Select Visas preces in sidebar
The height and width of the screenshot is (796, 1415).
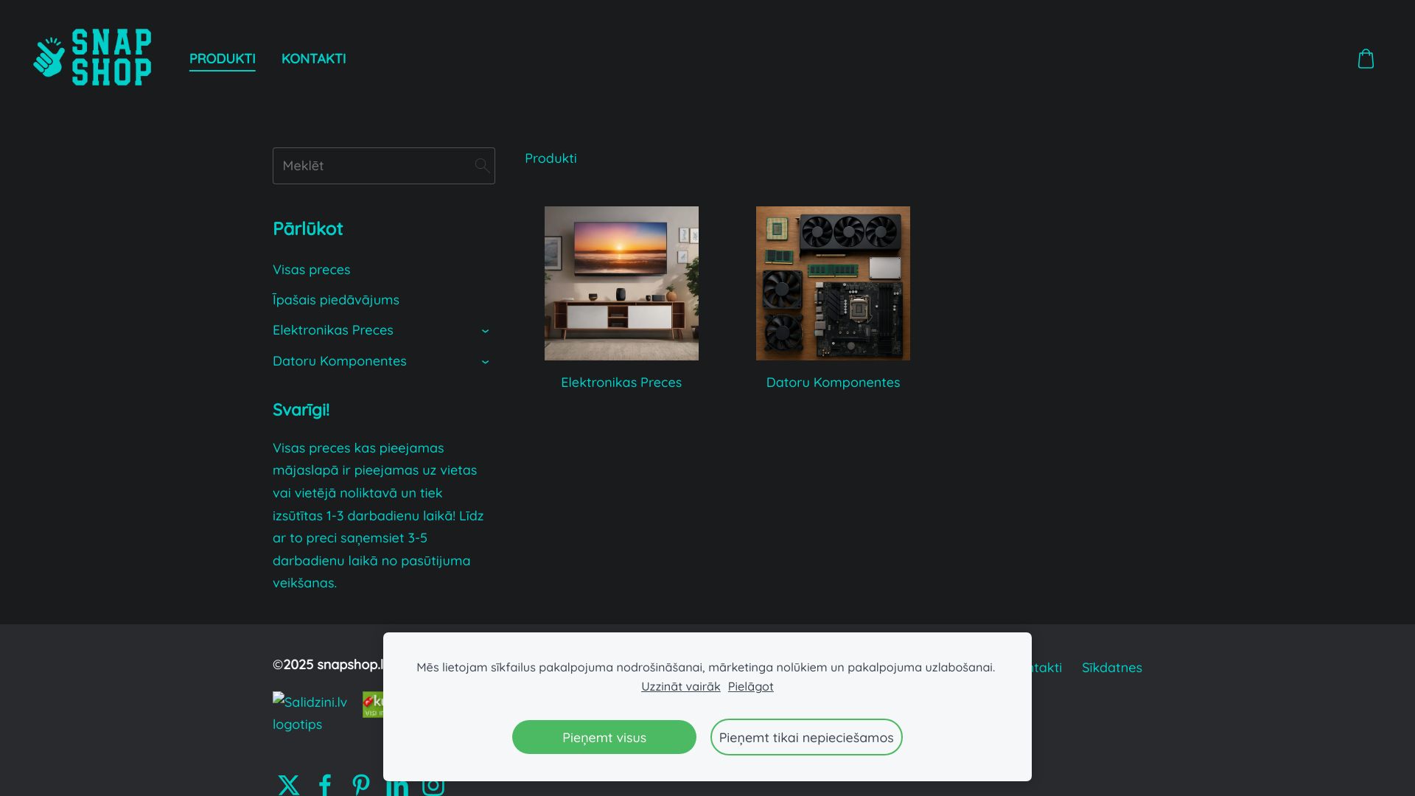[x=312, y=270]
